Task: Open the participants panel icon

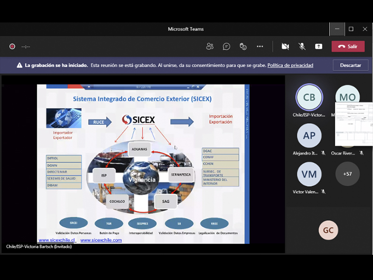Action: click(209, 46)
